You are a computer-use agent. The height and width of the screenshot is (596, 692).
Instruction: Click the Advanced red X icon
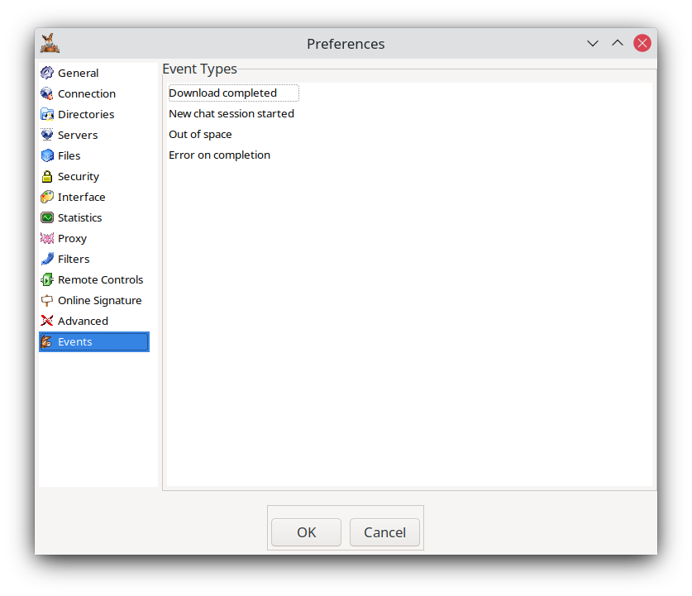(47, 321)
